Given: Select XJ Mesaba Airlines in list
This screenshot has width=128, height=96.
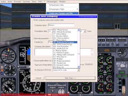Looking at the screenshot, I should [65, 36].
